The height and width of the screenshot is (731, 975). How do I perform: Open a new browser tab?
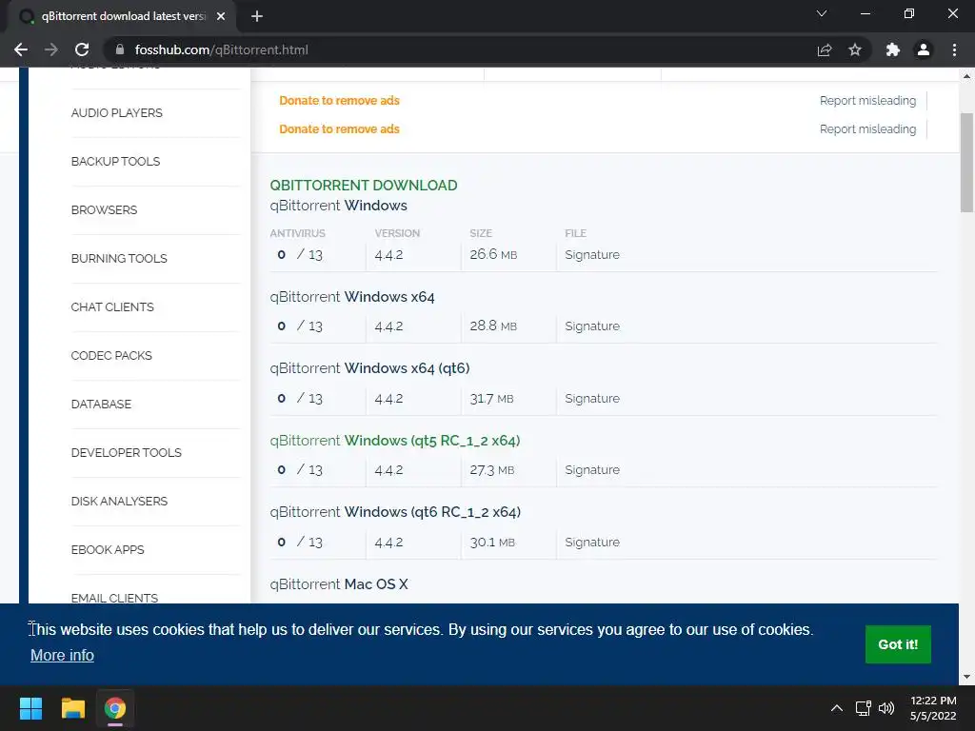coord(257,16)
